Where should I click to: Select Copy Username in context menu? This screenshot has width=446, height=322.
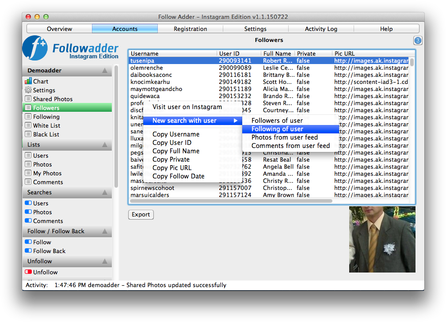pos(175,134)
